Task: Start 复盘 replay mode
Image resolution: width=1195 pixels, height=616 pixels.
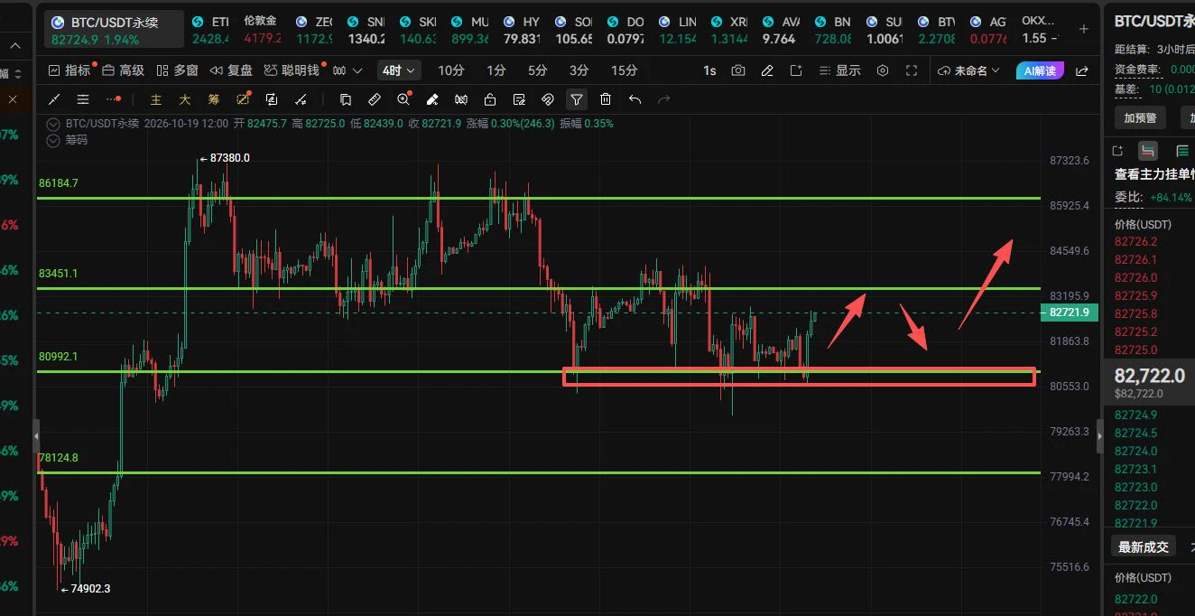Action: point(231,70)
